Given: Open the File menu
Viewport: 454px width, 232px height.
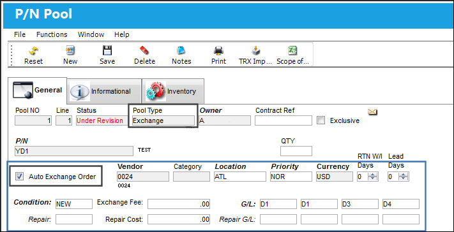Looking at the screenshot, I should [20, 34].
